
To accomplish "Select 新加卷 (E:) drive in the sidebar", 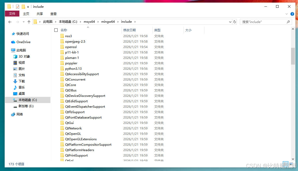I will (x=26, y=106).
